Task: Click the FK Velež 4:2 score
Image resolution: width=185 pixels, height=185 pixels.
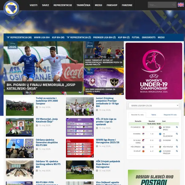Action: tap(152, 151)
